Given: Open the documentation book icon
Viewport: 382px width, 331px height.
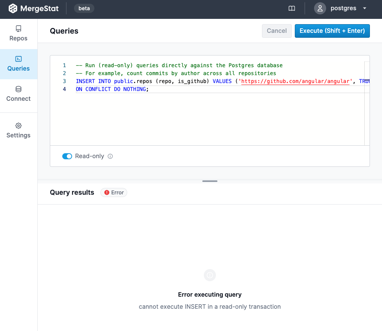Looking at the screenshot, I should coord(291,8).
